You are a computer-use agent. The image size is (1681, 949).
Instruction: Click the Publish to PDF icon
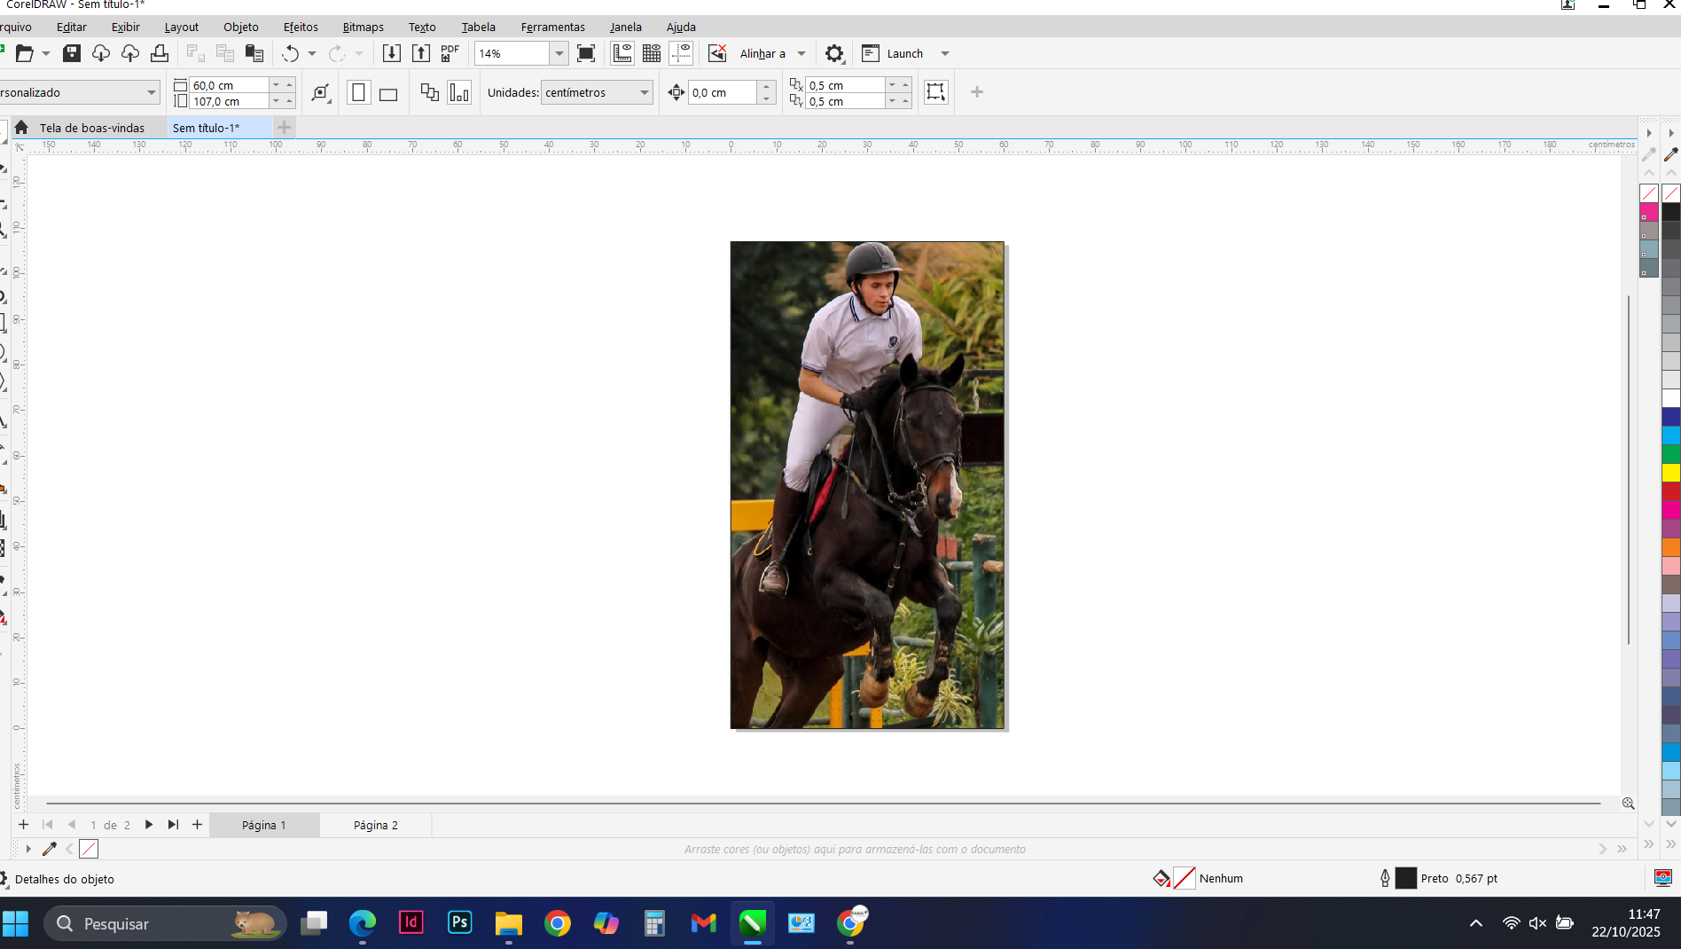450,53
